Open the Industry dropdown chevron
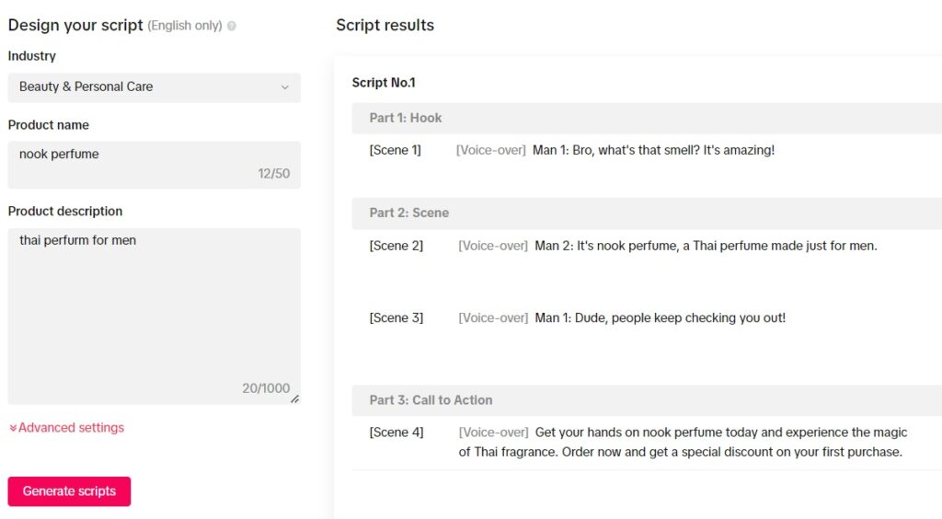This screenshot has width=942, height=519. click(x=285, y=87)
